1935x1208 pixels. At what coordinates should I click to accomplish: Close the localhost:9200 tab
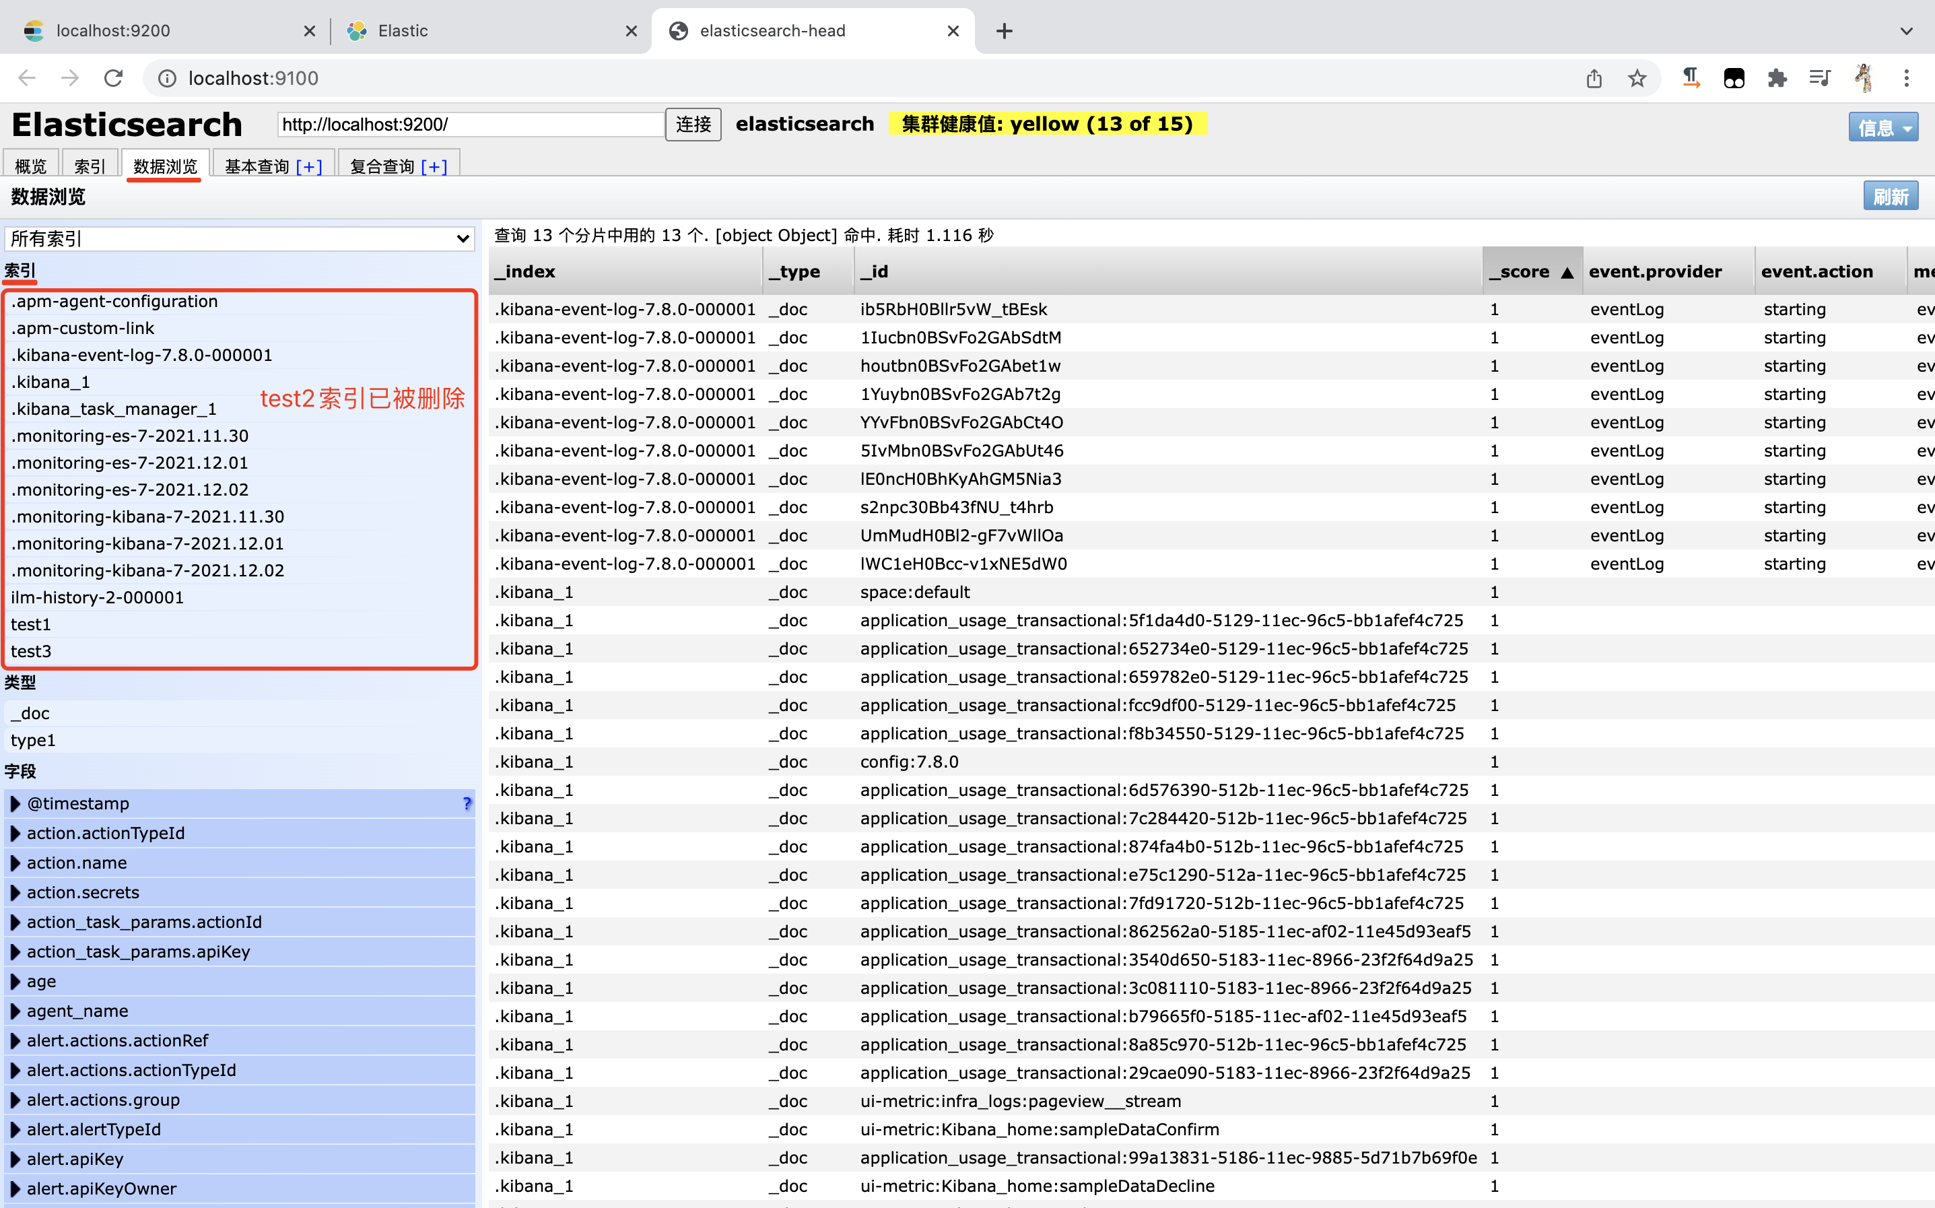(309, 31)
